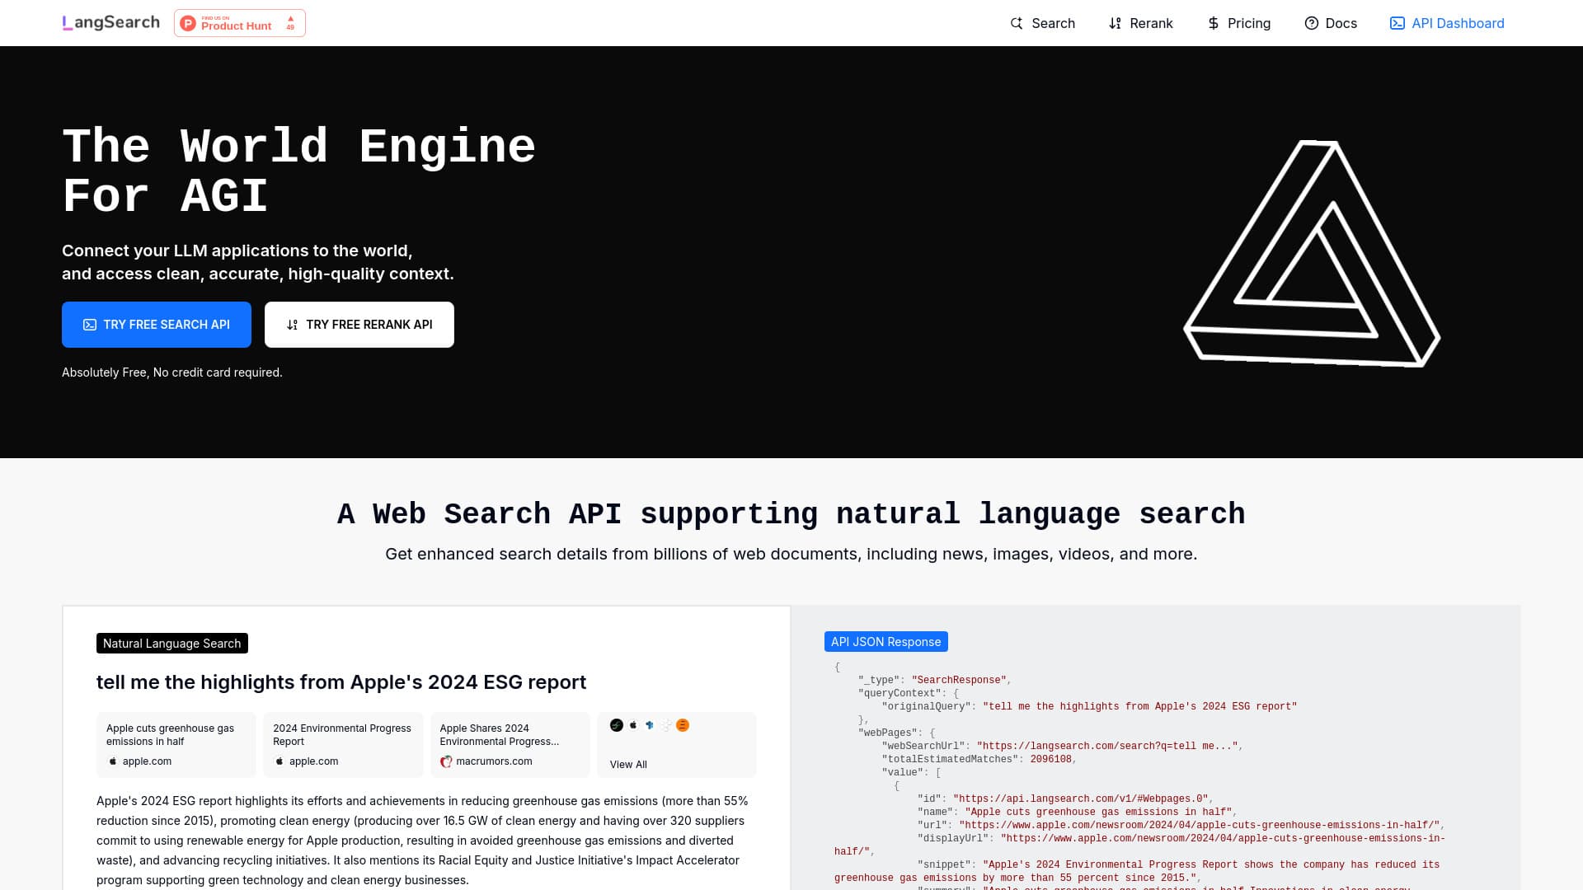The image size is (1583, 890).
Task: Go to the Pricing section
Action: pyautogui.click(x=1239, y=23)
